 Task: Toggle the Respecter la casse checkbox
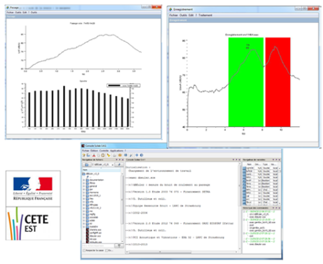coord(84,251)
